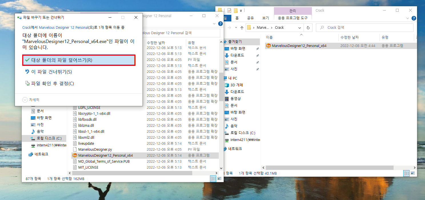Screen dimensions: 425x200
Task: Expand the 자세히 details section in dialog
Action: [x=31, y=100]
